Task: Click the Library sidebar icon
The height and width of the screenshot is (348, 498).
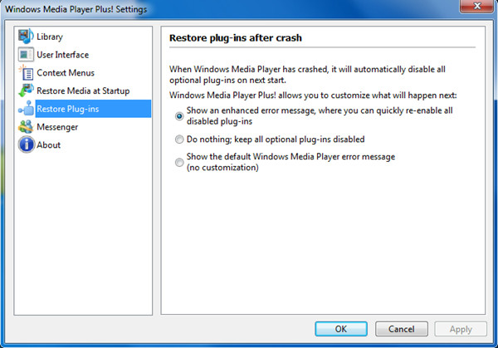Action: tap(26, 37)
